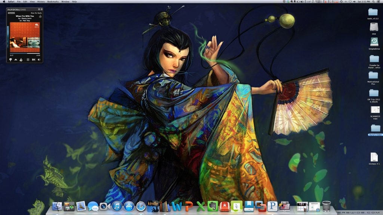This screenshot has width=383, height=215.
Task: Open the Apple menu
Action: pyautogui.click(x=4, y=1)
